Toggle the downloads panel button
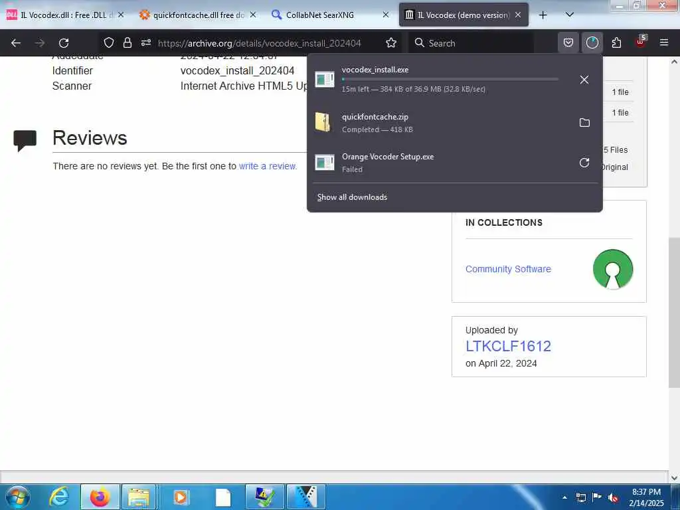The height and width of the screenshot is (510, 680). 592,42
